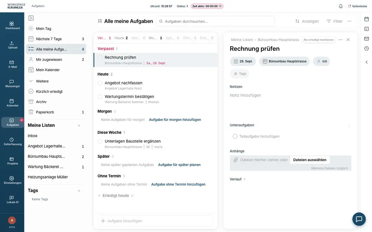Open the Inbox list

click(56, 136)
